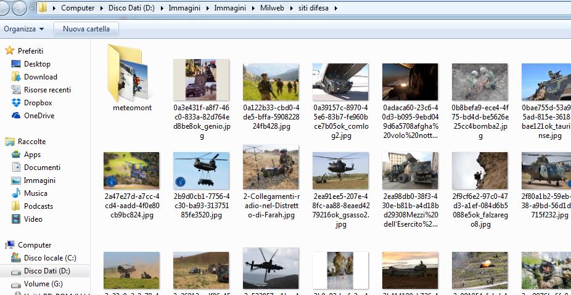
Task: Select thumbnail 2a47e27d helicopter over fields
Action: pyautogui.click(x=131, y=170)
